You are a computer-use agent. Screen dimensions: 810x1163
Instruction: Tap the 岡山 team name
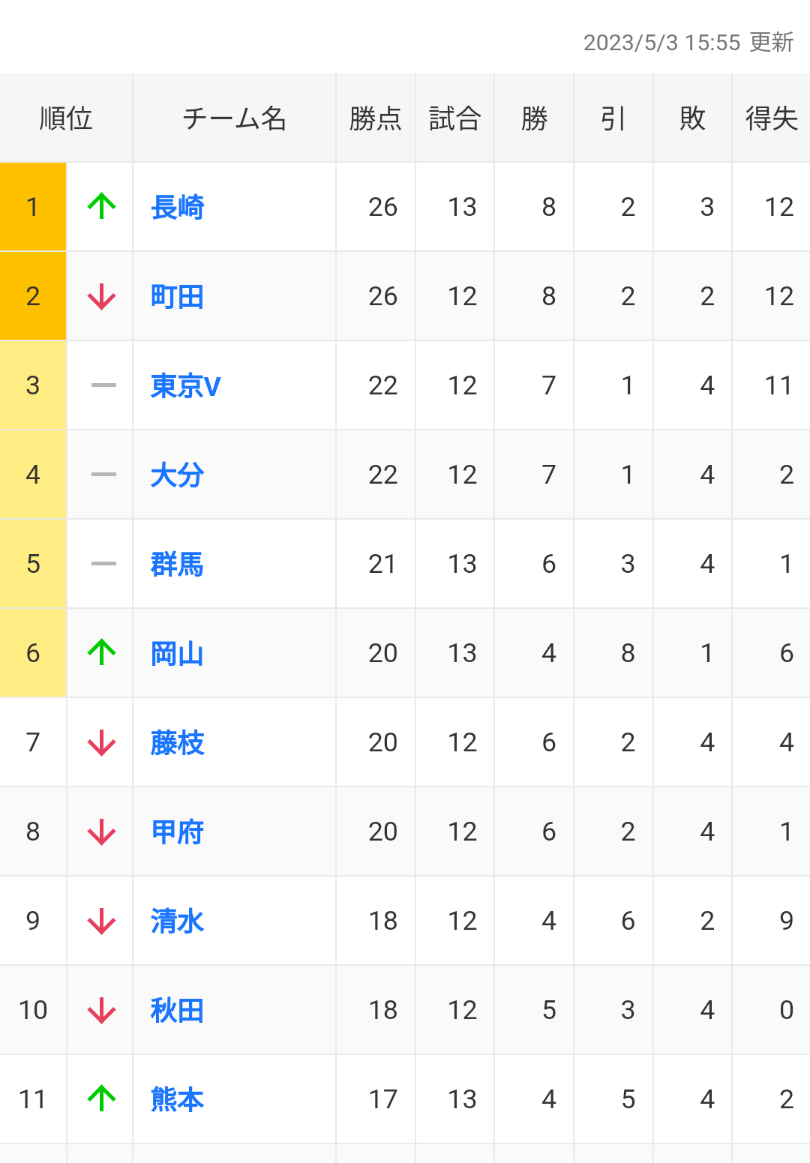click(178, 654)
